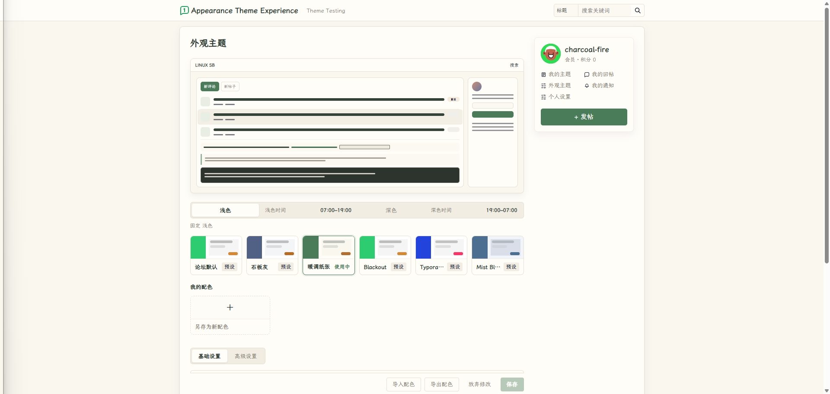Click 另存为新配色 label
Image resolution: width=830 pixels, height=394 pixels.
(x=211, y=327)
